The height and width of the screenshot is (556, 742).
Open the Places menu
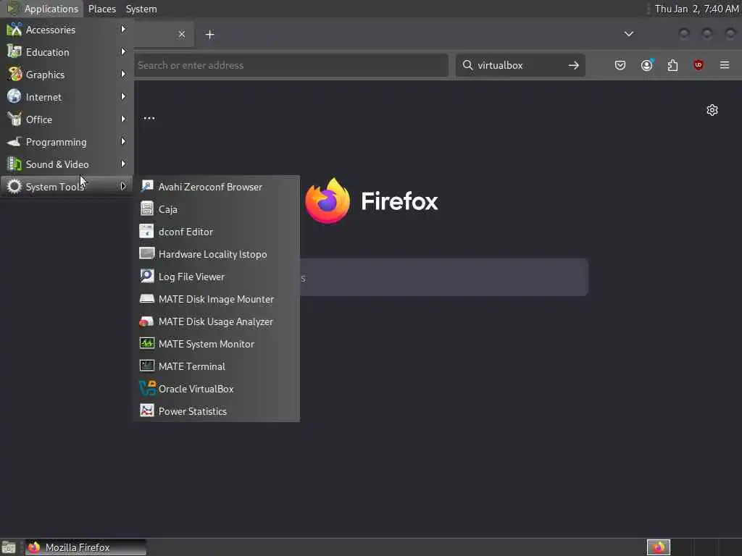[101, 9]
